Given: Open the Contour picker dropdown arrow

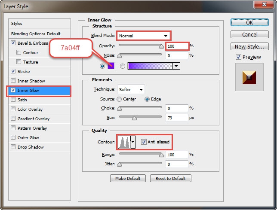Looking at the screenshot, I should click(x=133, y=142).
